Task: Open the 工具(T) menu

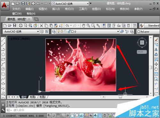Action: click(x=83, y=9)
